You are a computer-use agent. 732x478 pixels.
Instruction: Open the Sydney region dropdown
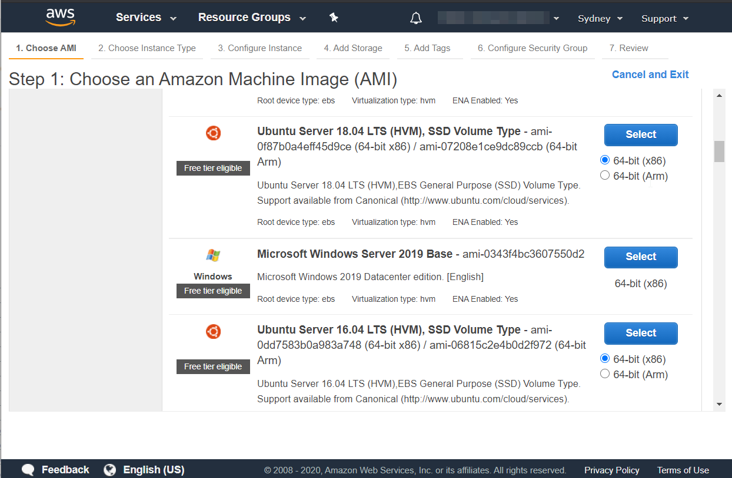600,18
